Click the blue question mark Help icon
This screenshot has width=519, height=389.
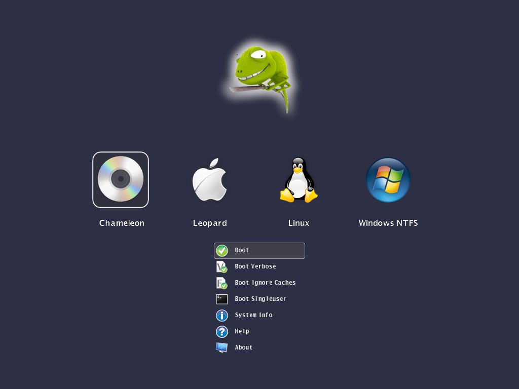[222, 331]
